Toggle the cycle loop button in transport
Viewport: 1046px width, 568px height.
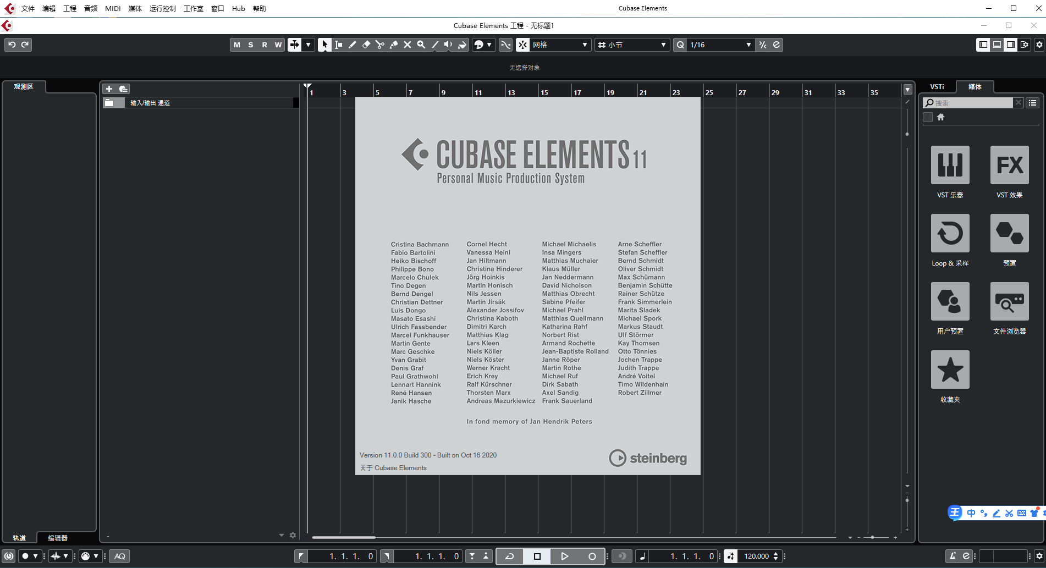tap(510, 556)
